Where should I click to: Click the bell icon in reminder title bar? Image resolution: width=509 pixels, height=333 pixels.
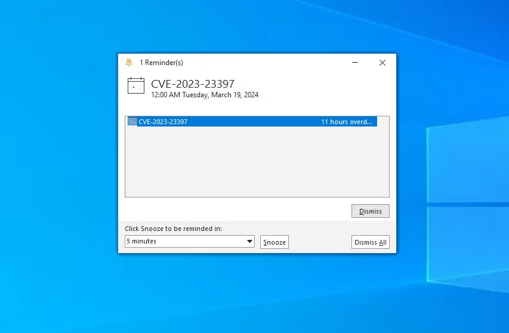[129, 63]
